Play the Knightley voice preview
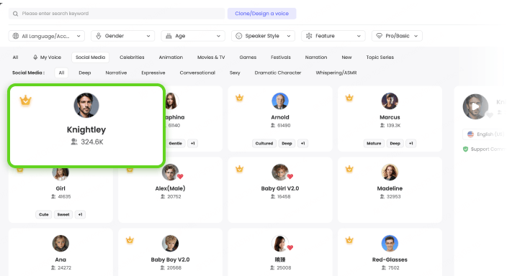 475,106
